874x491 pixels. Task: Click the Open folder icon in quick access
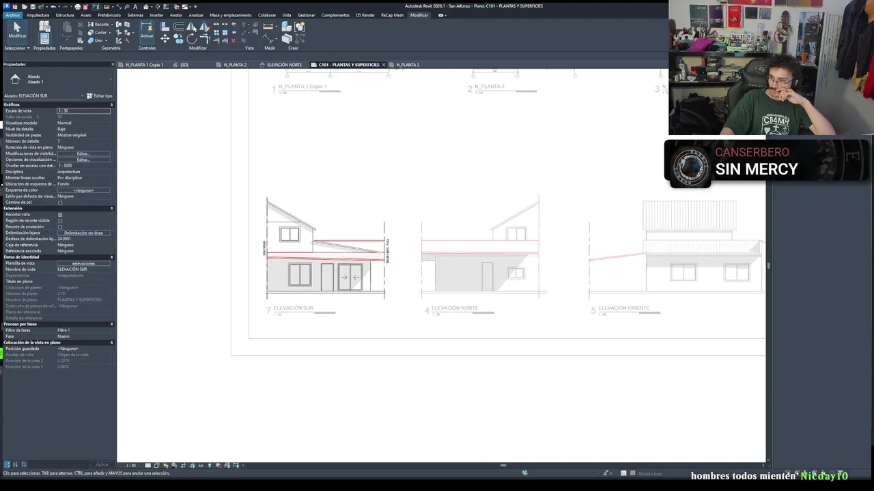(x=24, y=6)
